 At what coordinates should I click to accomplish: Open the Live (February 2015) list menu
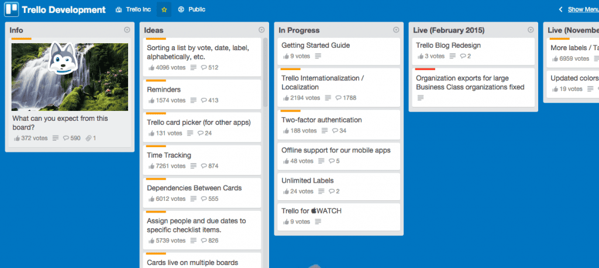531,30
